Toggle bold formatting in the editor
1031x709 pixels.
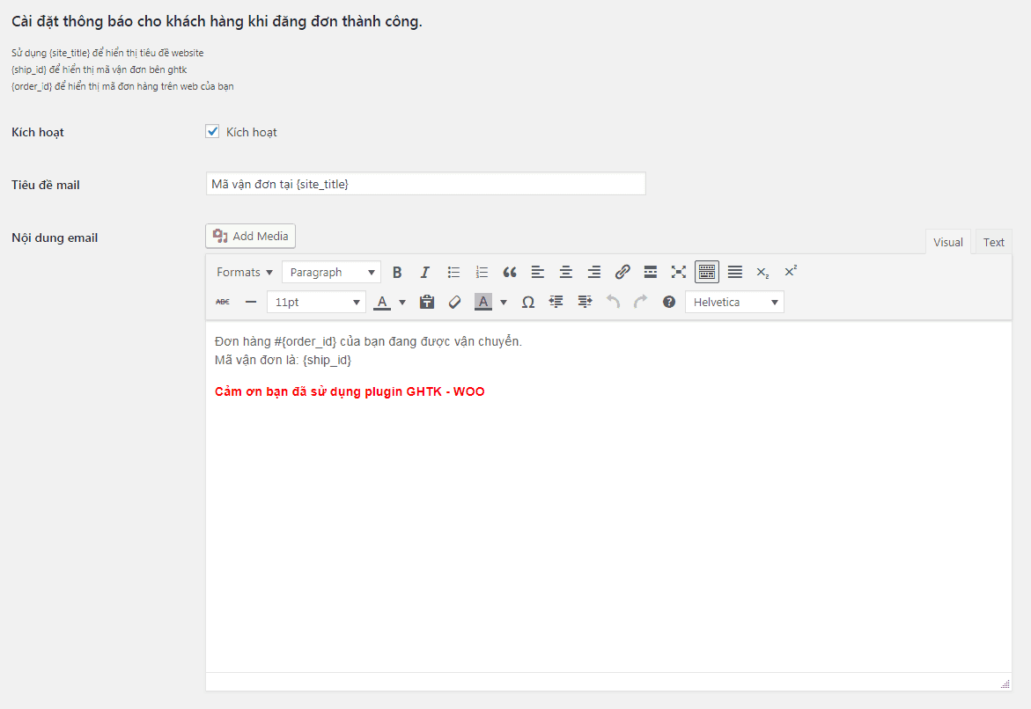coord(397,272)
